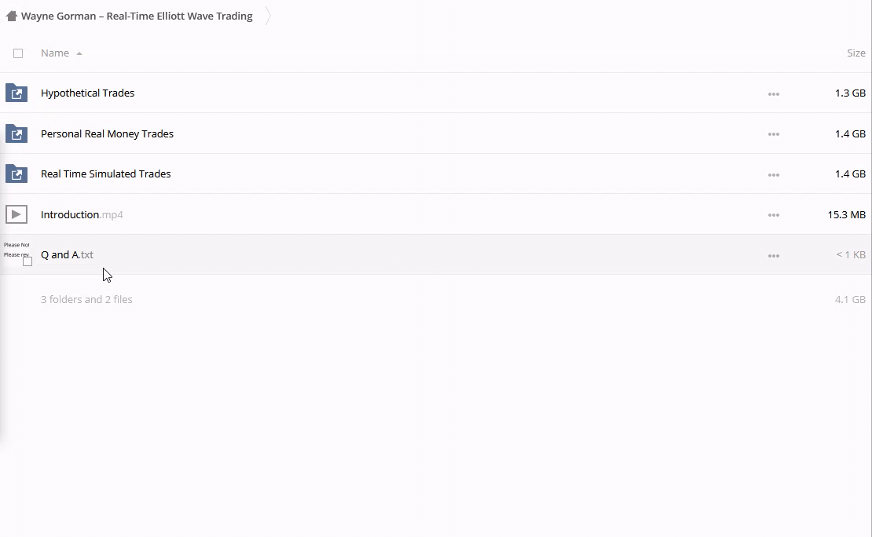The height and width of the screenshot is (537, 872).
Task: Open the Hypothetical Trades folder
Action: coord(87,93)
